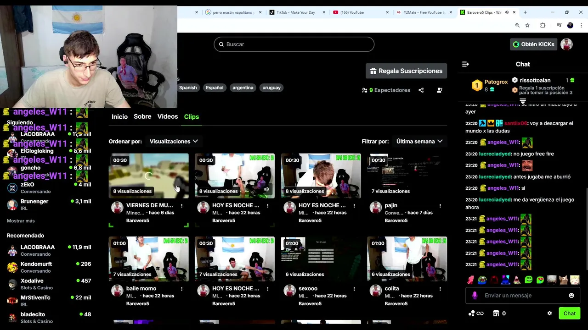Click the Spanish tag
Screen dimensions: 588x330
pyautogui.click(x=188, y=88)
